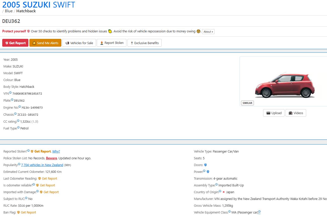Click the Hatchback subtitle under the heading
327x217 pixels.
click(x=26, y=11)
